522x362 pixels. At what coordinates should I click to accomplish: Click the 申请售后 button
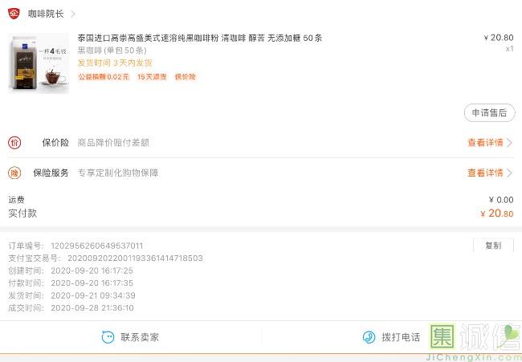(x=489, y=113)
